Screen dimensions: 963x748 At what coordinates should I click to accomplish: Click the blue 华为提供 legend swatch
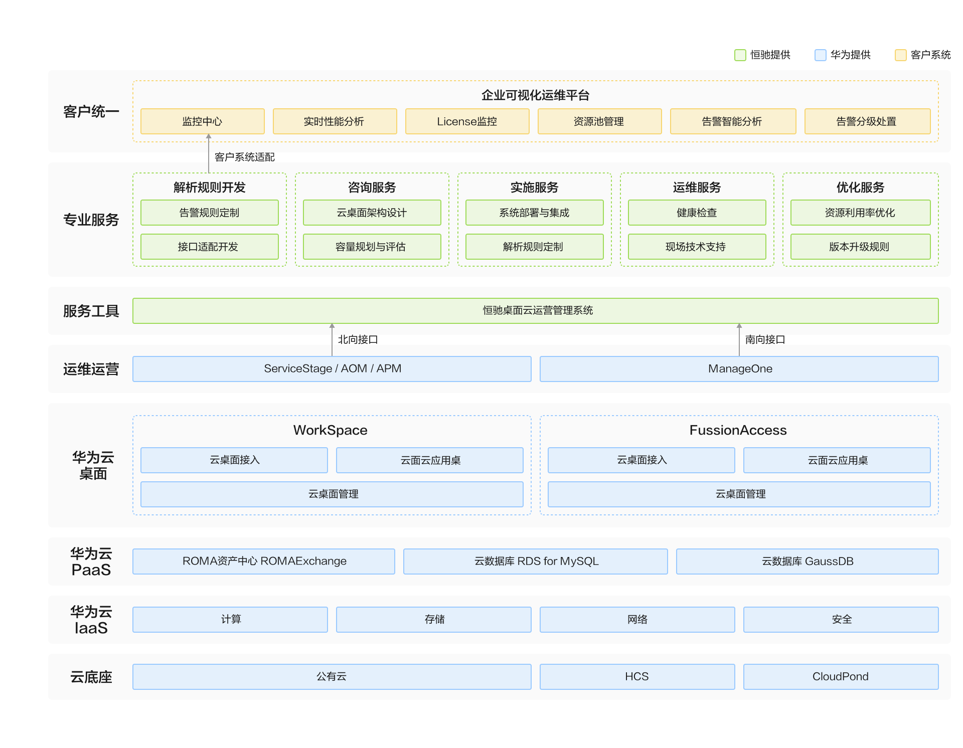point(820,55)
